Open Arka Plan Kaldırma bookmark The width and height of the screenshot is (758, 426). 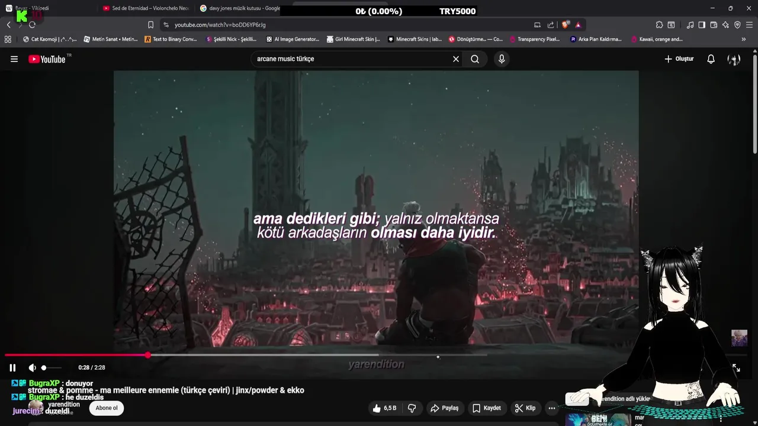tap(596, 40)
